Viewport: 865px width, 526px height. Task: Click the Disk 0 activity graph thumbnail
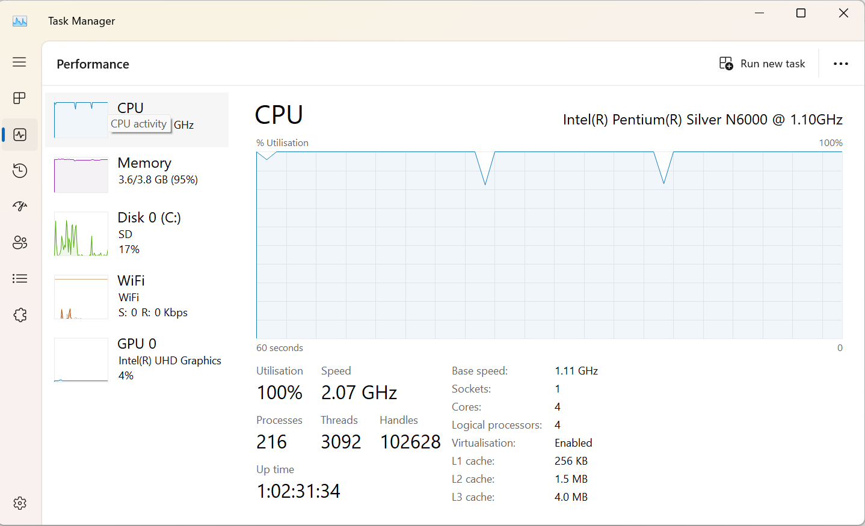[x=81, y=234]
